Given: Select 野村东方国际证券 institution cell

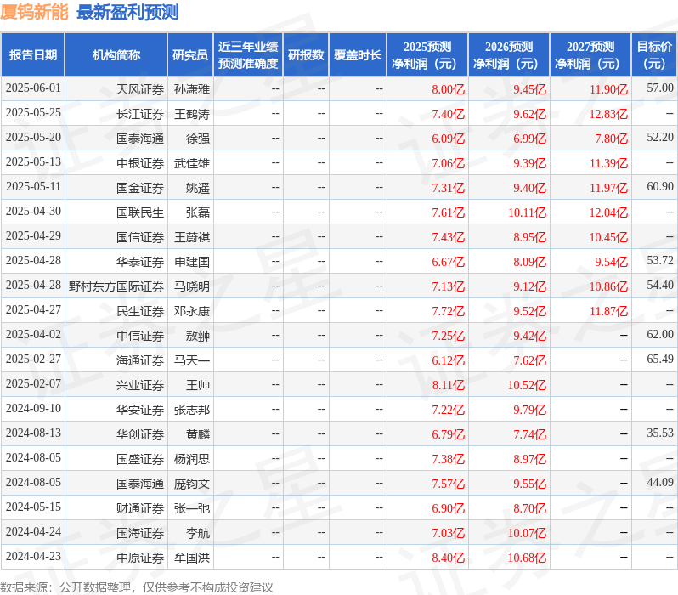Looking at the screenshot, I should [x=116, y=286].
